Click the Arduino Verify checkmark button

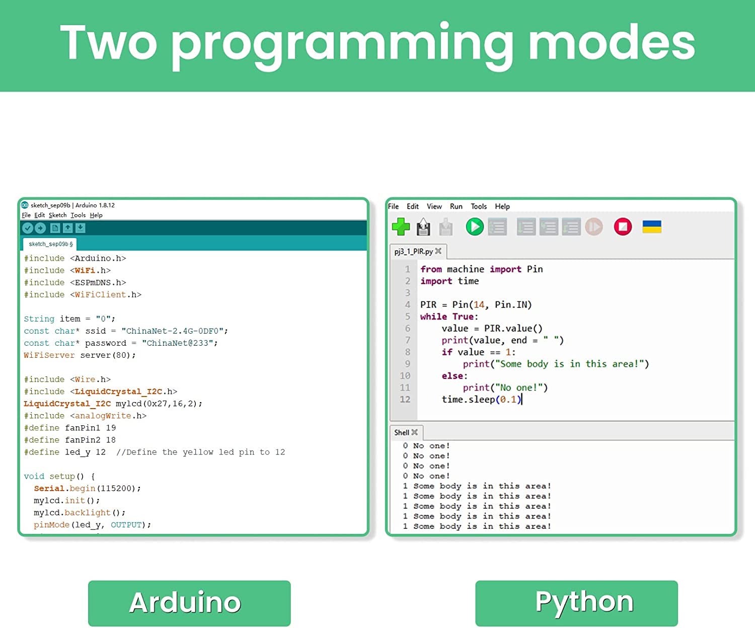click(28, 228)
